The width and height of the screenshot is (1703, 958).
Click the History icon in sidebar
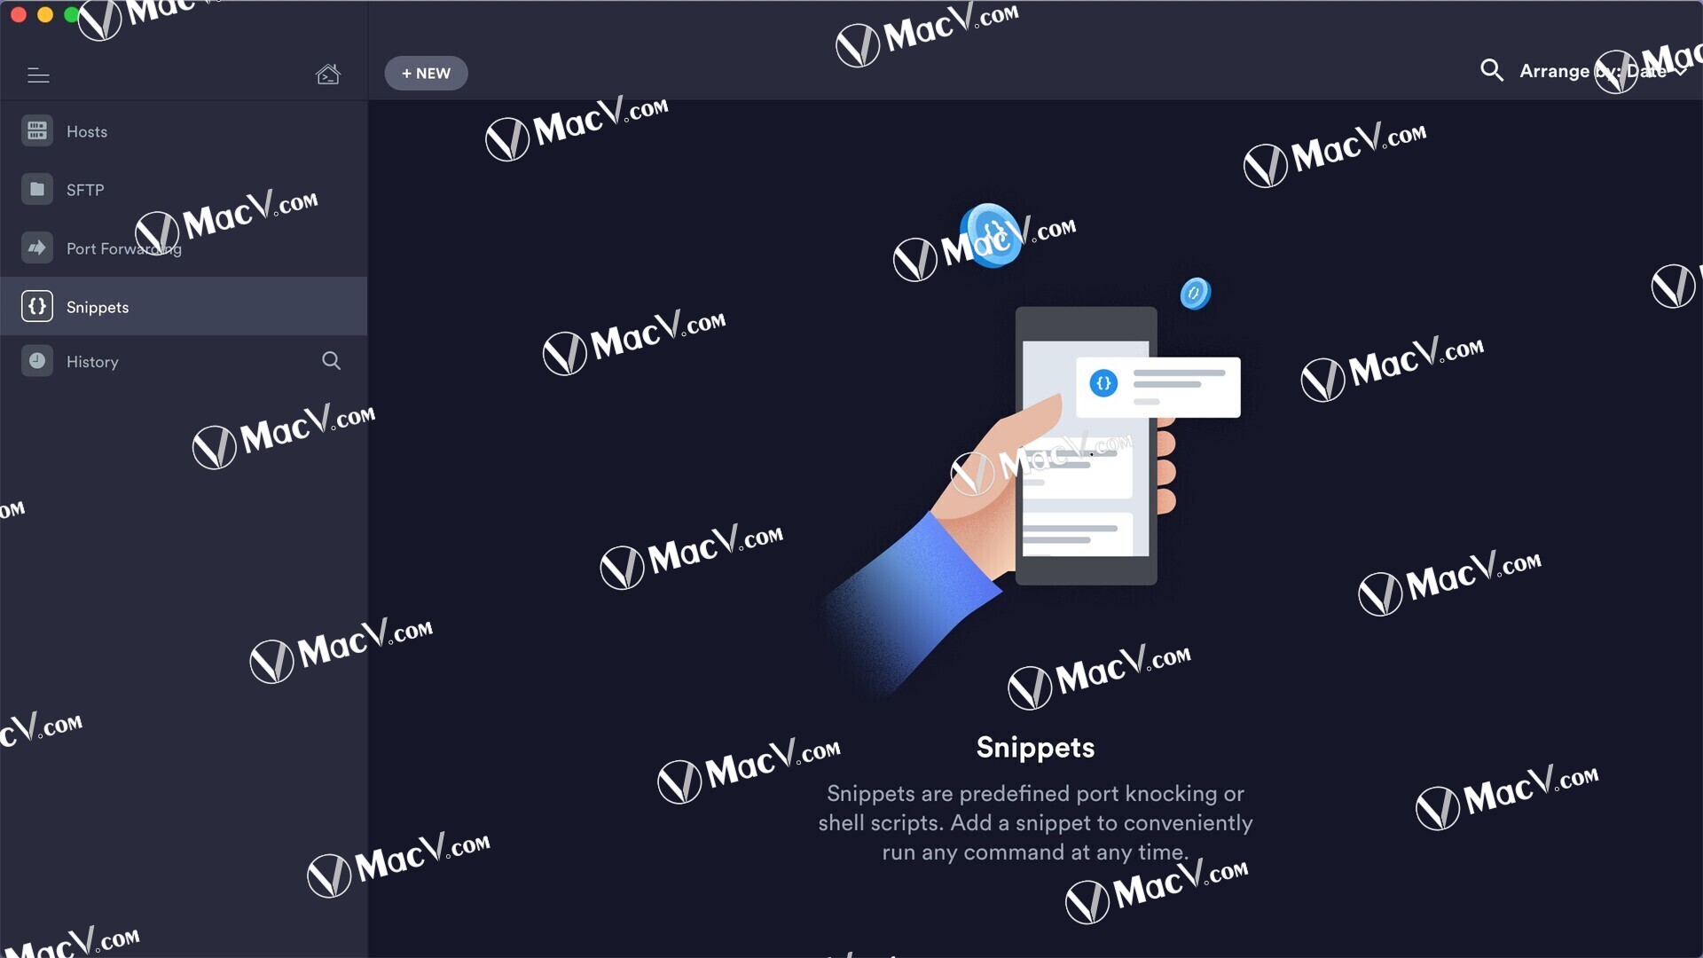click(36, 360)
